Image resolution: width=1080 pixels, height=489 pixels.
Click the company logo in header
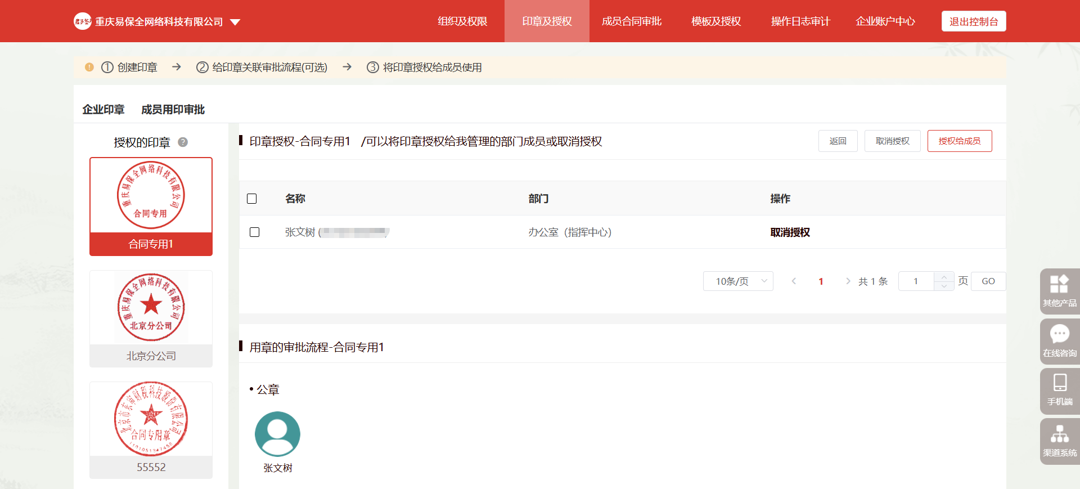pos(83,21)
